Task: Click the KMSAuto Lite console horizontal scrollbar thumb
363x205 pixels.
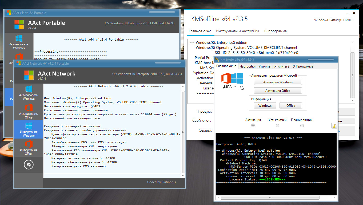Action: tap(270, 198)
